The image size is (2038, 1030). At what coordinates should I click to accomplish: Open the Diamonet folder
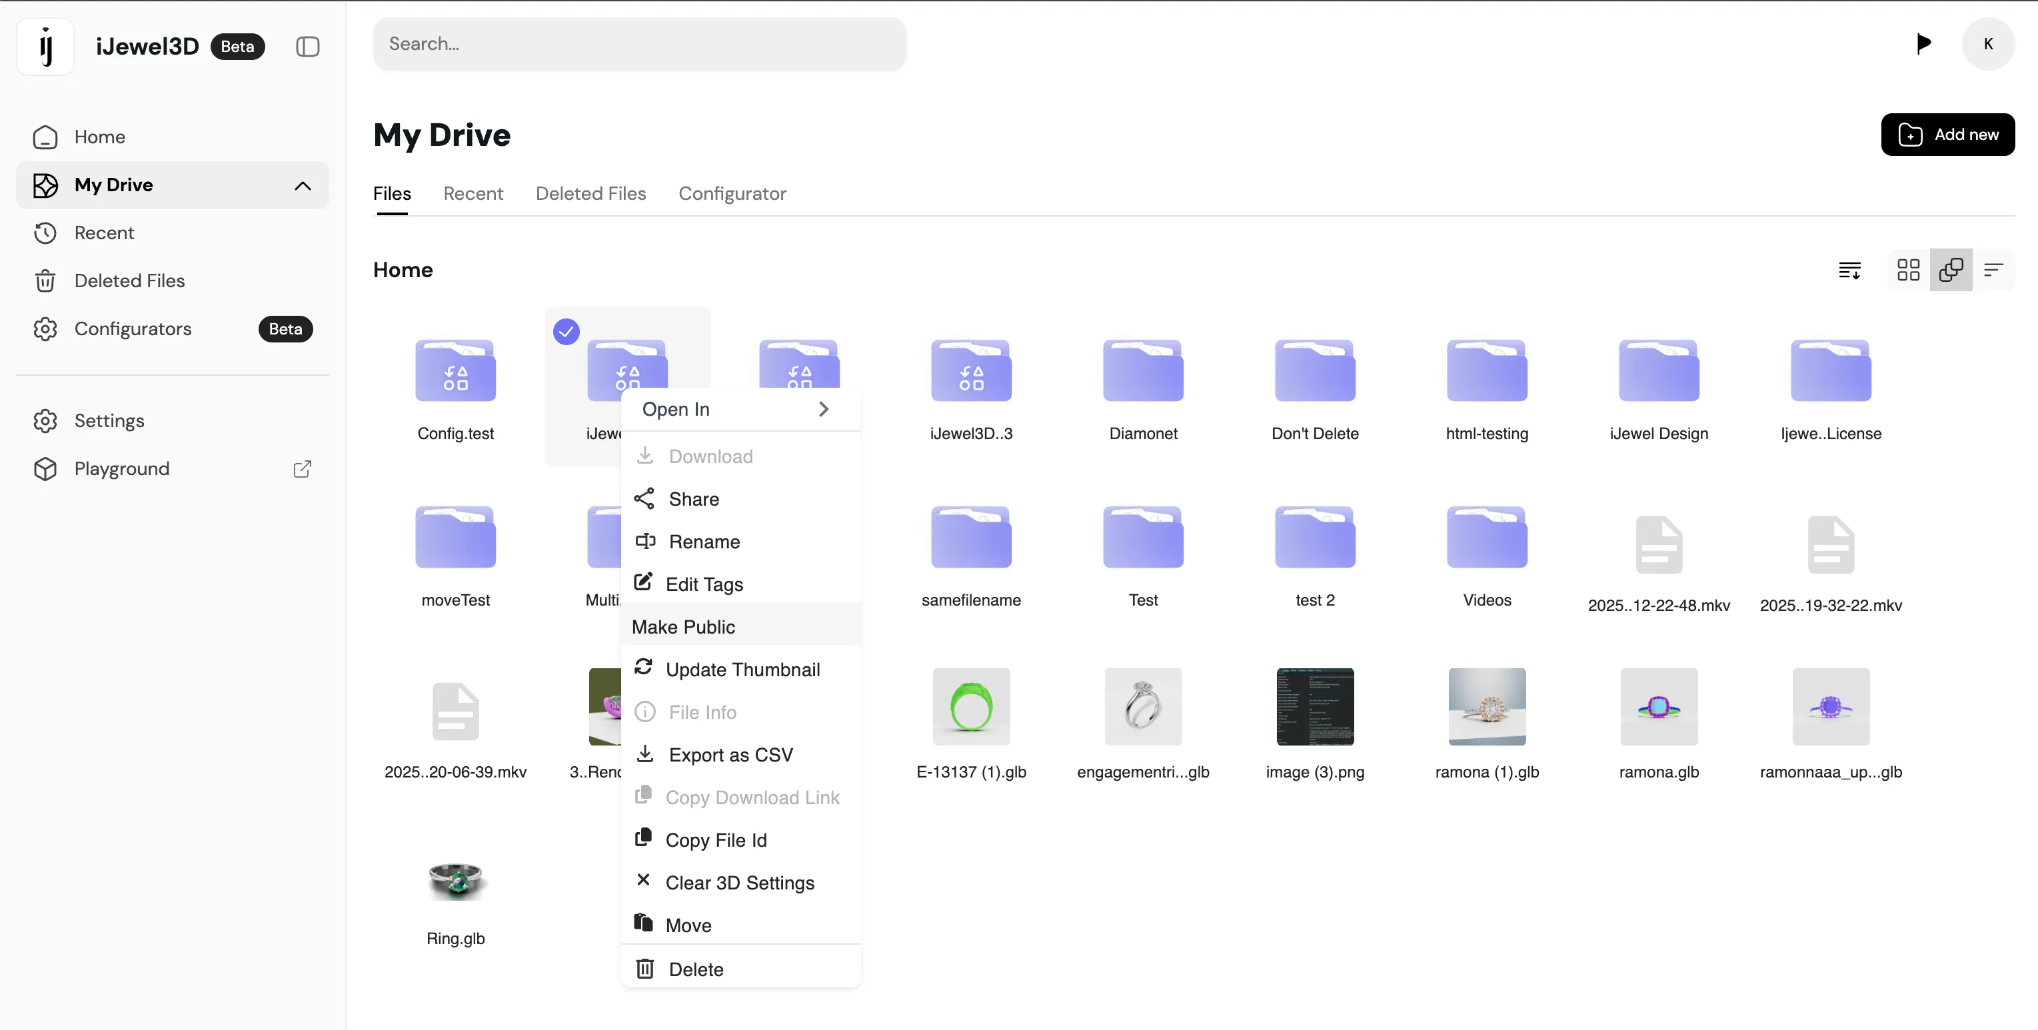click(1142, 370)
